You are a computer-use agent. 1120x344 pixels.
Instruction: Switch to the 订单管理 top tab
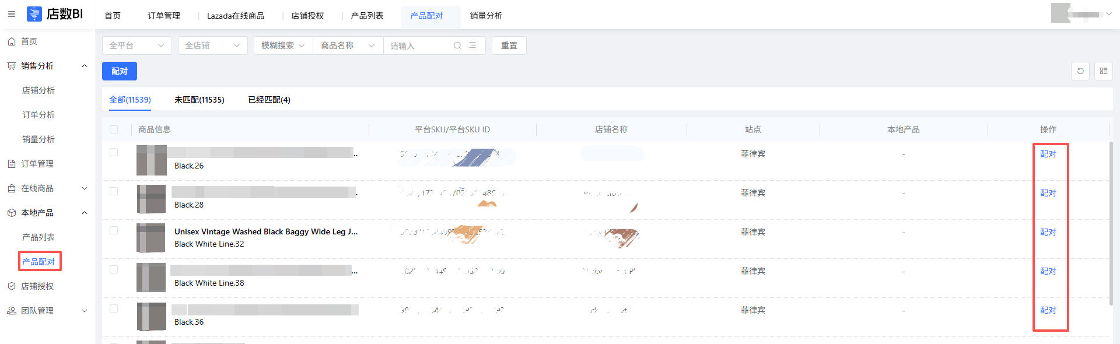[164, 16]
